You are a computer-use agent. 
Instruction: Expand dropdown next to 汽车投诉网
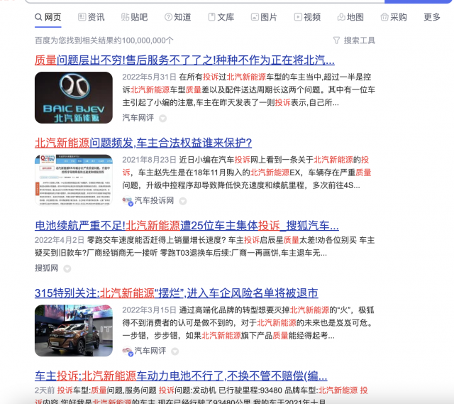[x=183, y=201]
